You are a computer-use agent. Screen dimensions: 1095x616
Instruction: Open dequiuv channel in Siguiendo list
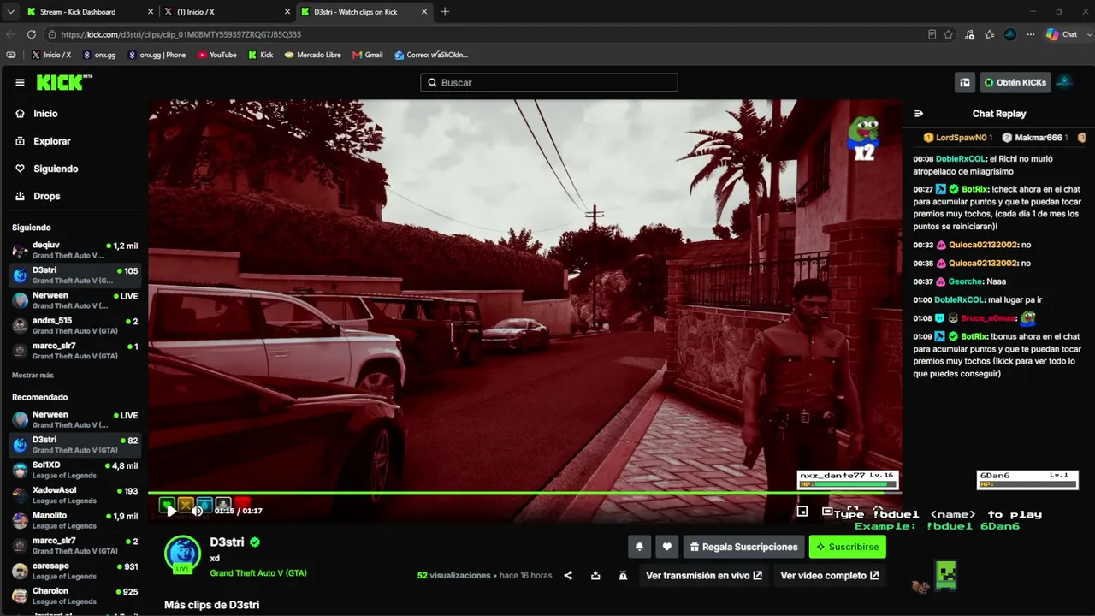coord(74,250)
